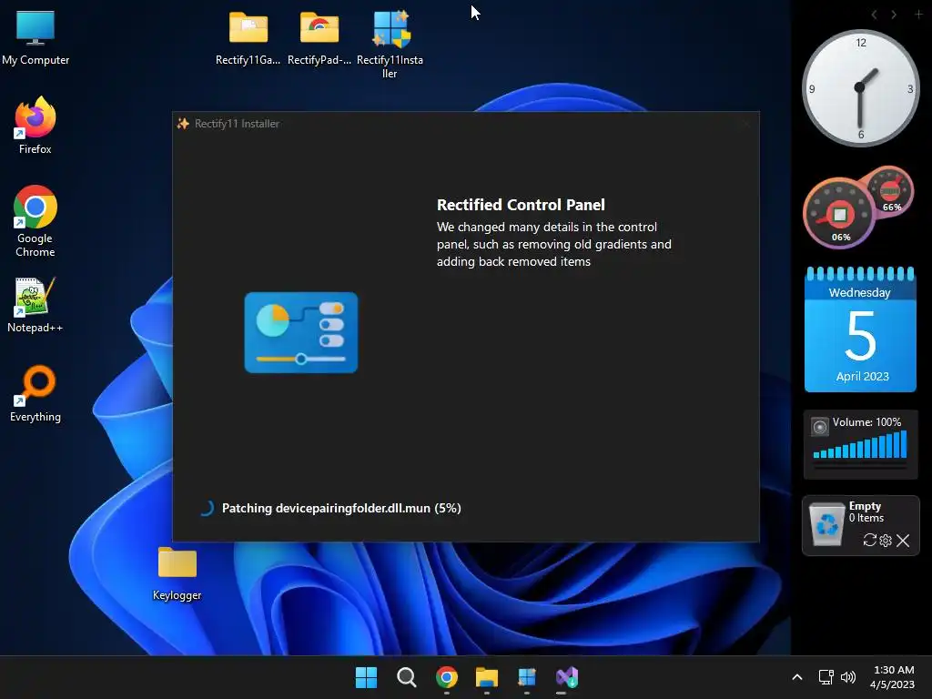
Task: Open the RectifyPad-... desktop folder
Action: [319, 38]
